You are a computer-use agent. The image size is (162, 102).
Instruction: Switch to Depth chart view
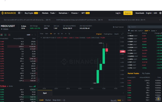(x=116, y=34)
